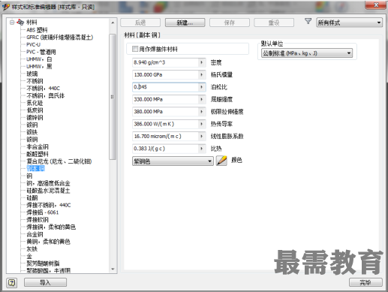Click the arrow beside the 屈服强度 field
This screenshot has height=292, width=388.
pos(202,99)
